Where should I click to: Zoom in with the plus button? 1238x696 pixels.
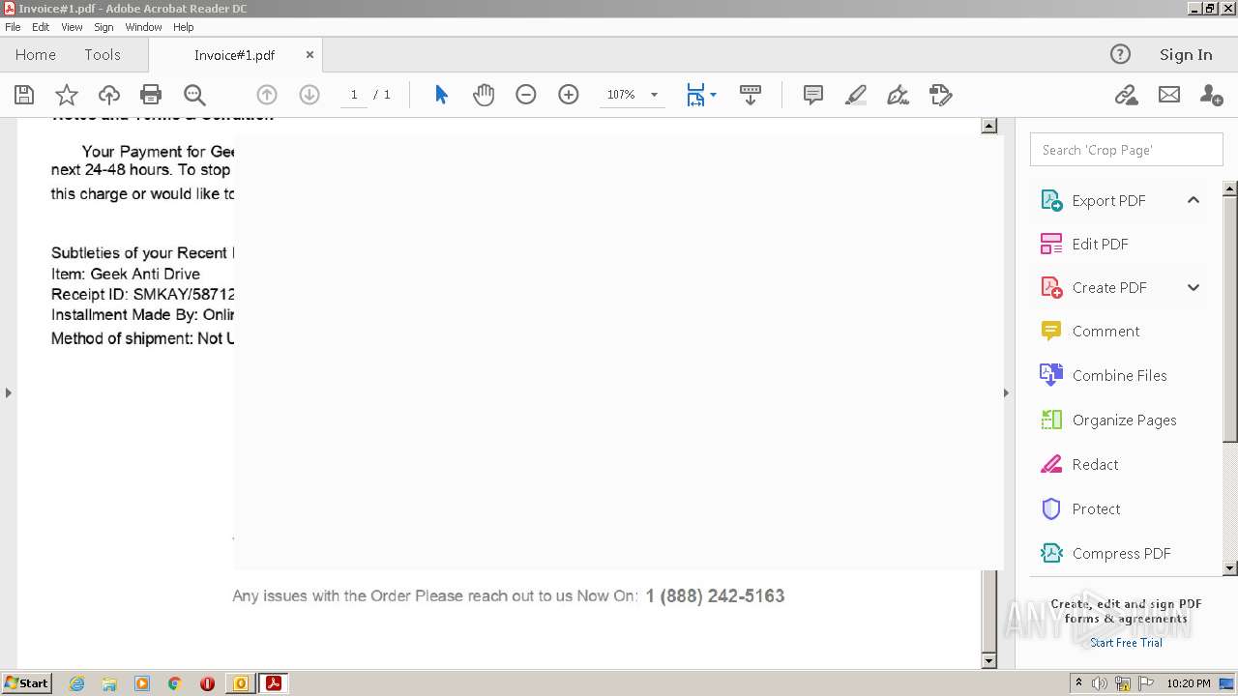569,95
